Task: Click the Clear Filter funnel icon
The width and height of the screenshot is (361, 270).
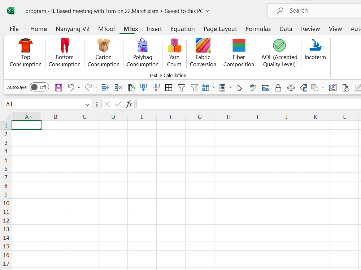Action: click(x=194, y=87)
